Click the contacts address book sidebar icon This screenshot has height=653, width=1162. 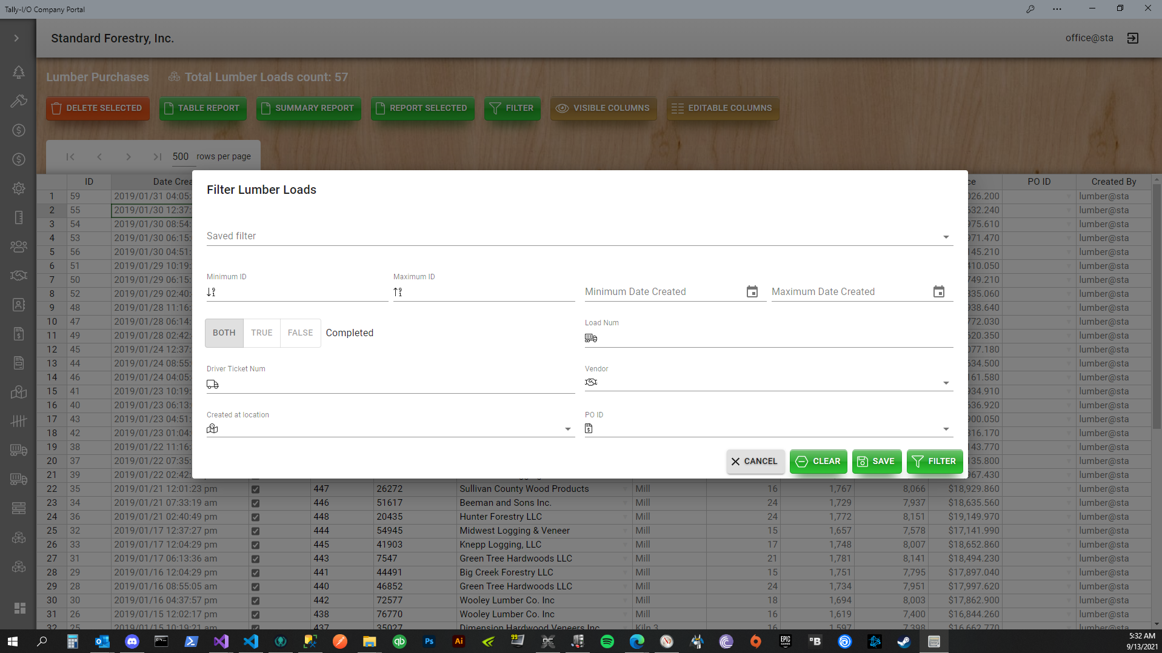pyautogui.click(x=19, y=305)
